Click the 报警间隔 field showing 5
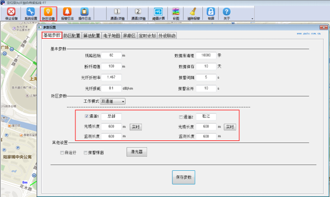330x197 pixels. pos(206,77)
